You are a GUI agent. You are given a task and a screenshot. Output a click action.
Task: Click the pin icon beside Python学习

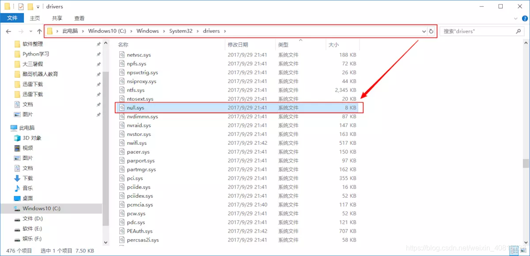[x=98, y=54]
